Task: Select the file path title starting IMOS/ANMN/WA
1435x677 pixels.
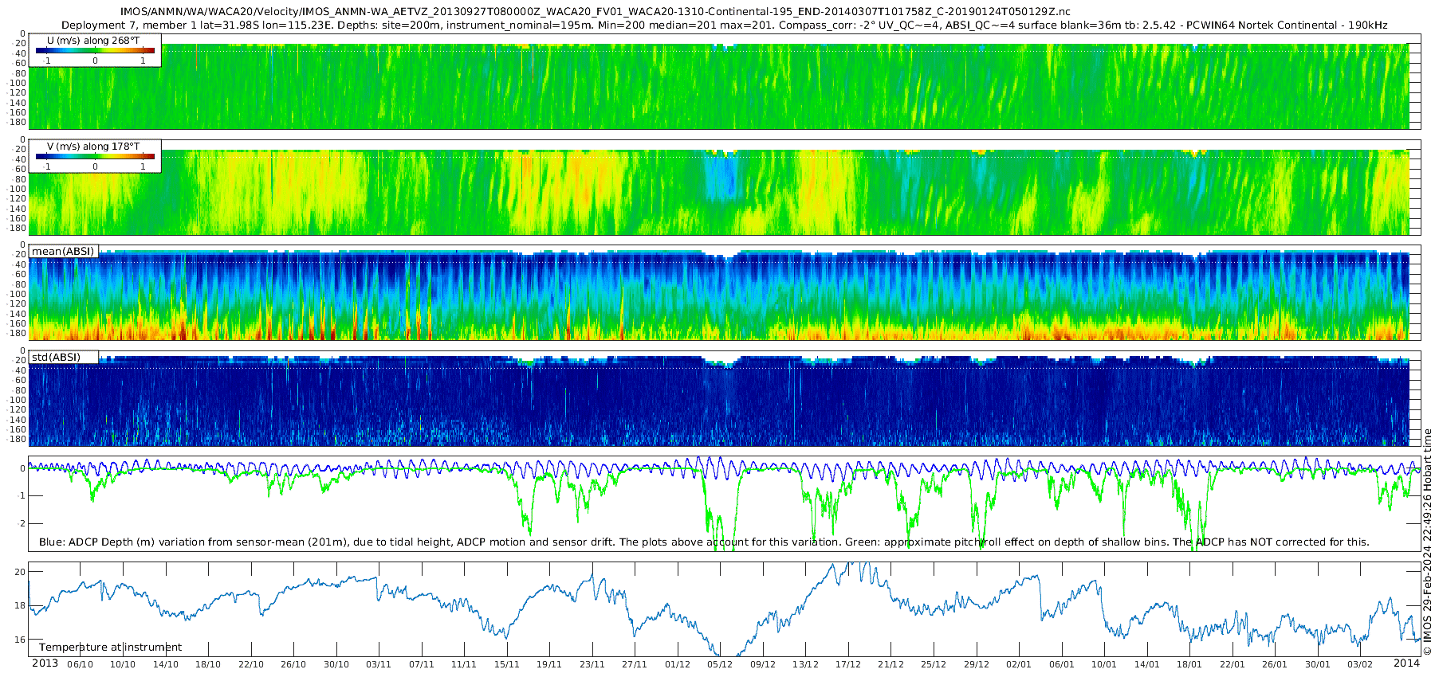Action: 596,12
